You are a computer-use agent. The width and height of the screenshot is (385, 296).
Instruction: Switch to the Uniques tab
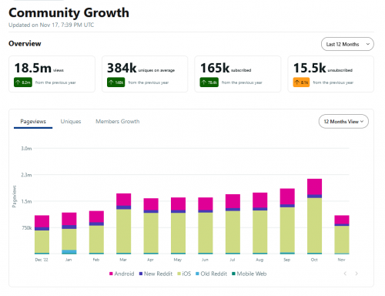[x=71, y=122]
